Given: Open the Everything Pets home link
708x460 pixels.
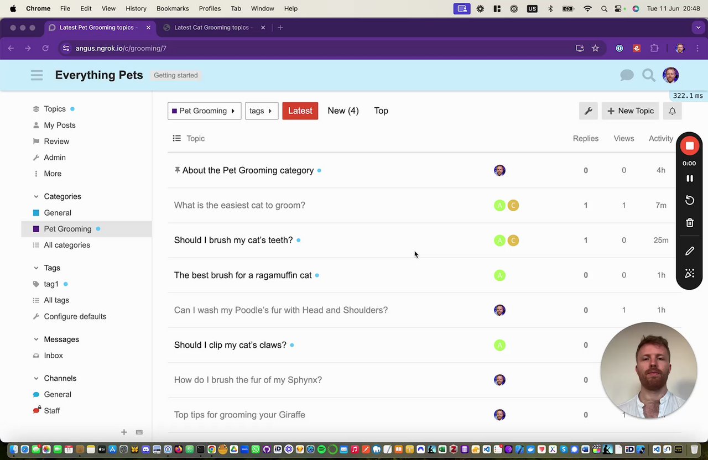Looking at the screenshot, I should [x=99, y=75].
